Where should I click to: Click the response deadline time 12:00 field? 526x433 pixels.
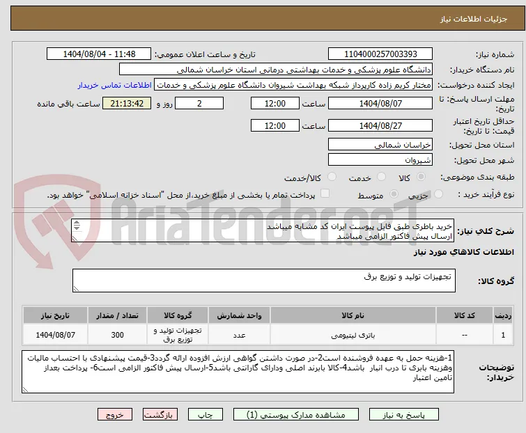click(x=274, y=103)
